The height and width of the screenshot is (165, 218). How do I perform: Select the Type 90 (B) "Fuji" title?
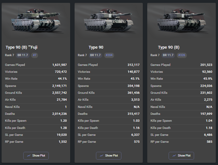(x=22, y=47)
